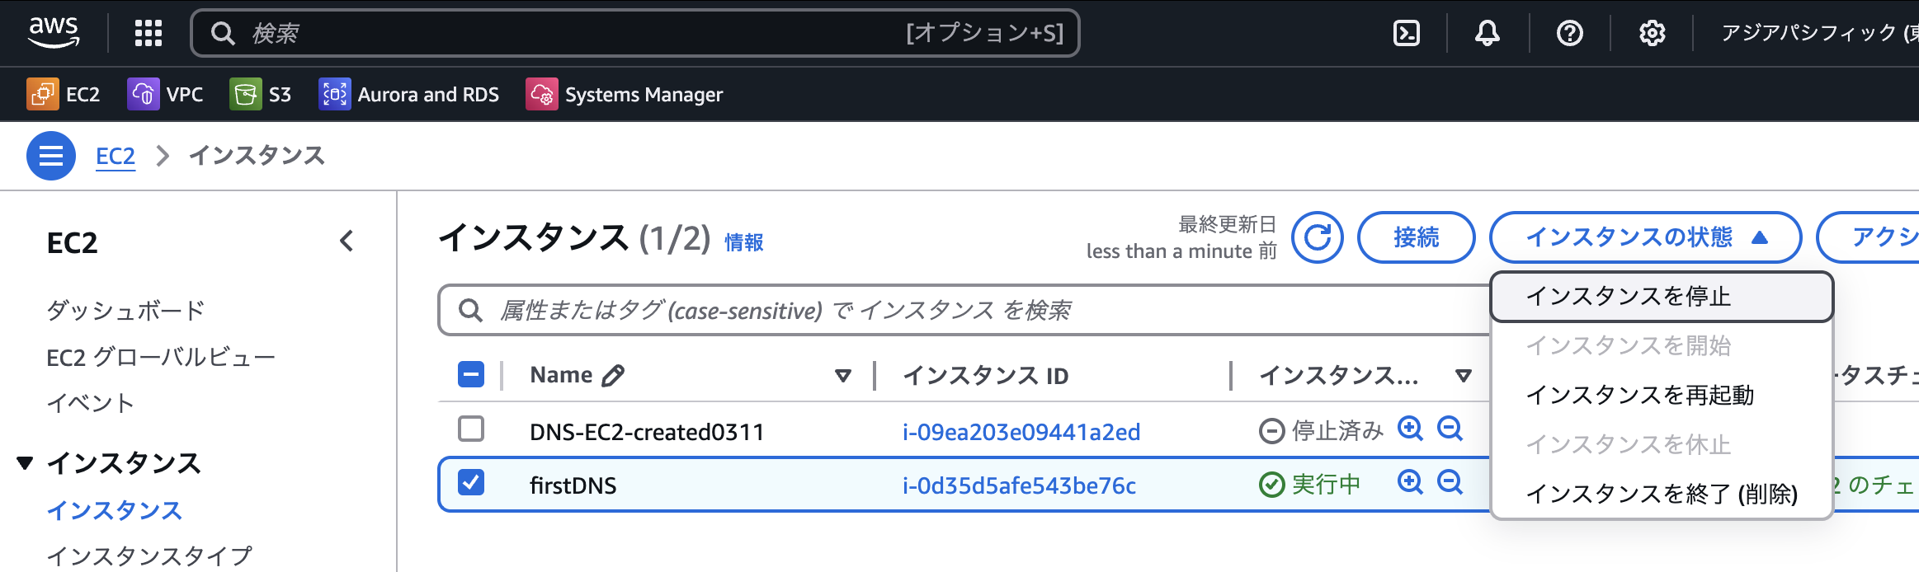Go to イベント in sidebar

pyautogui.click(x=90, y=403)
